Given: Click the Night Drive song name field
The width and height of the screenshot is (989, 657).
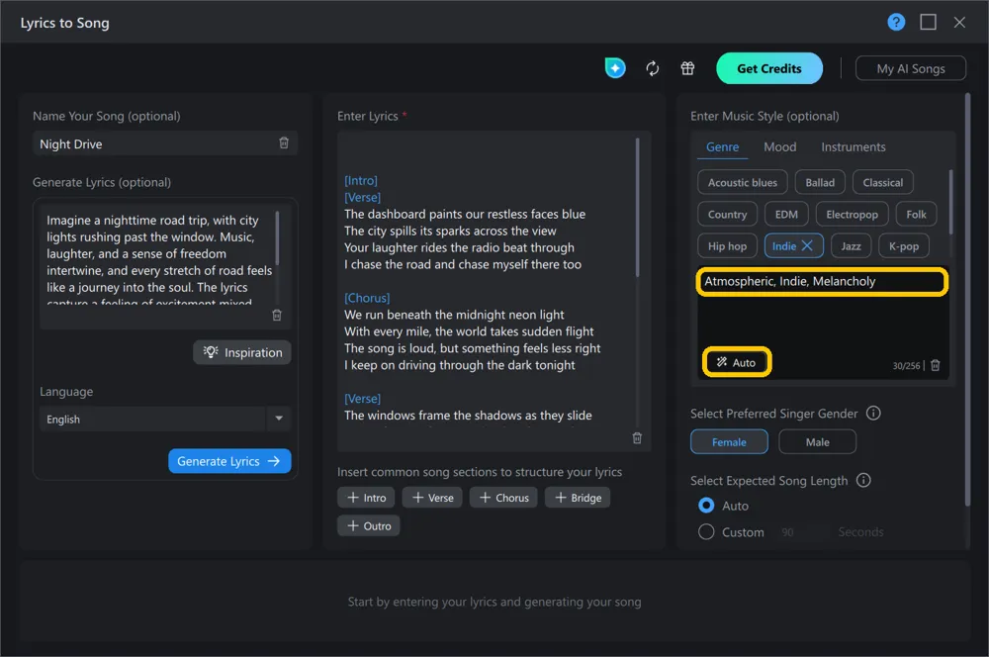Looking at the screenshot, I should [x=164, y=143].
